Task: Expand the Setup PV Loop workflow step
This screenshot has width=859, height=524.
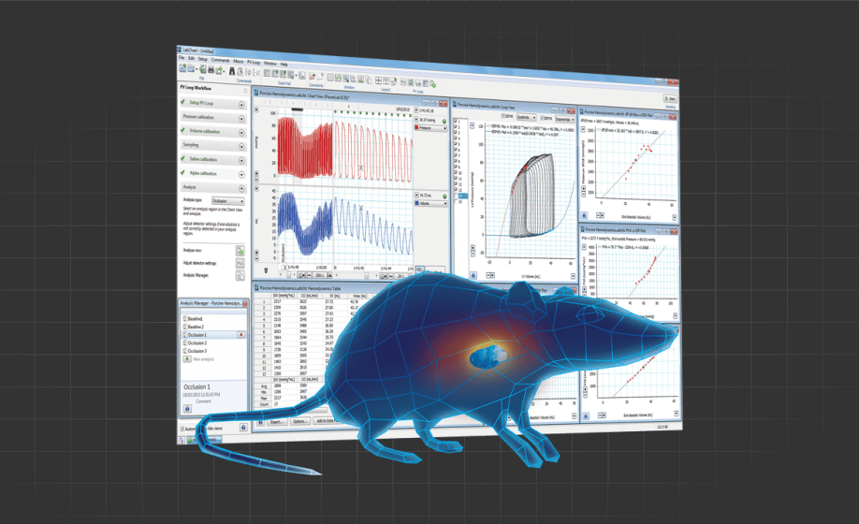Action: [241, 105]
